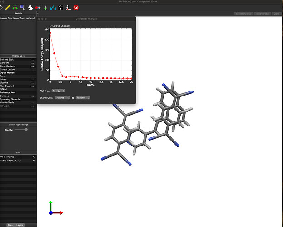Select the Template tool with green atoms
Viewport: 283px width, 227px height.
pyautogui.click(x=15, y=8)
